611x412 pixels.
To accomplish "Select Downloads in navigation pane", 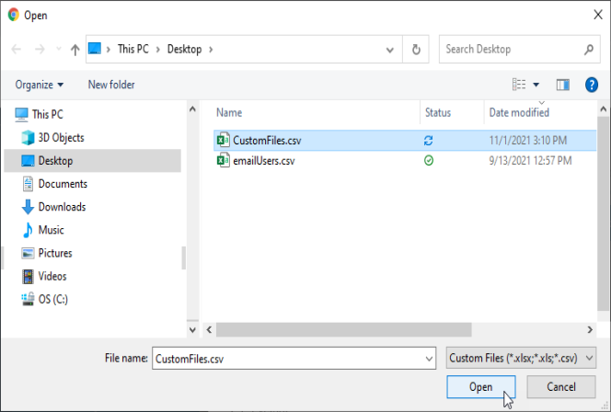I will click(62, 207).
